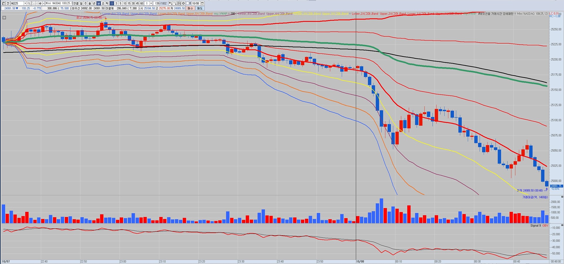Click the magnifier symbol search icon
564x264 pixels.
[x=29, y=3]
